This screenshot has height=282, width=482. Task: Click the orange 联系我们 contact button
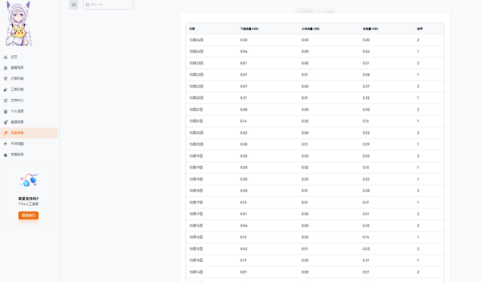coord(28,216)
